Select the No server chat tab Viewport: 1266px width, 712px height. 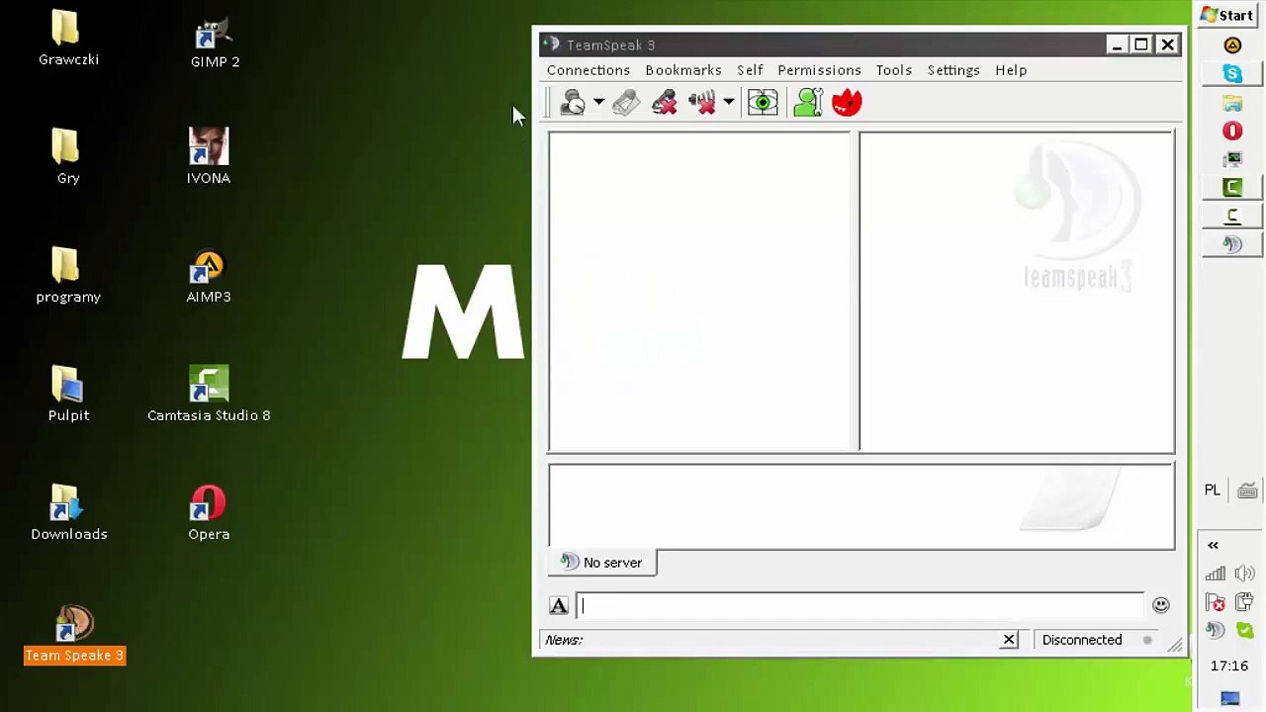tap(601, 563)
